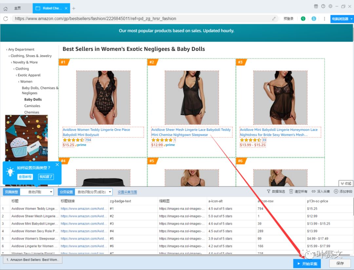Open Clothing, Shoes & Jewelry category
This screenshot has width=354, height=270.
tap(31, 56)
